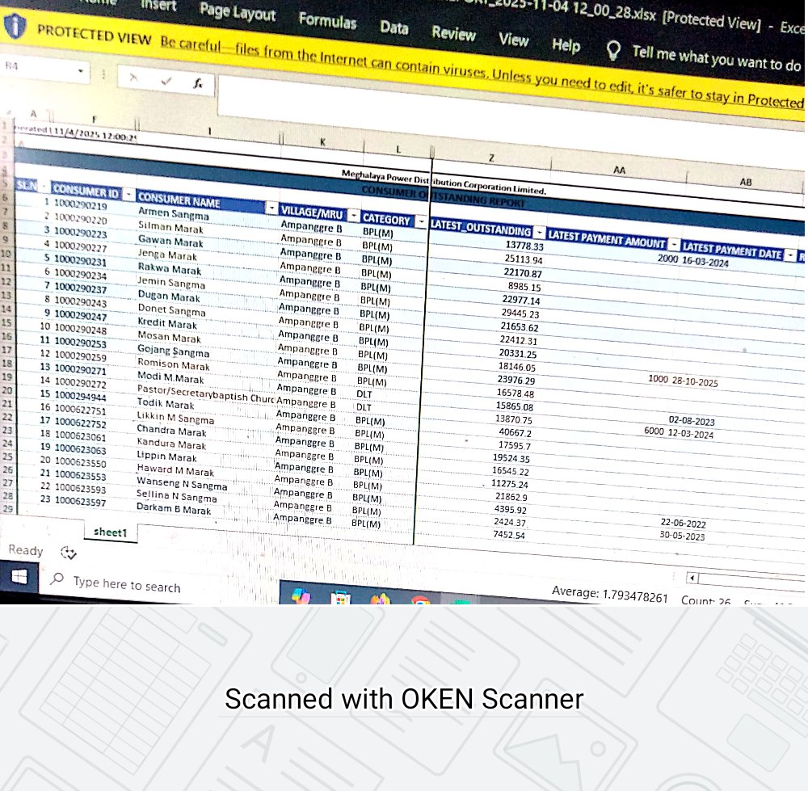Click the Average value in status bar
Viewport: 808px width, 791px height.
609,594
